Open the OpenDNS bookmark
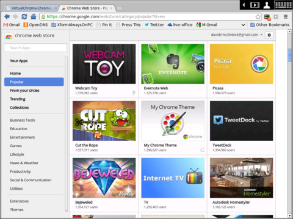This screenshot has width=293, height=219. [x=35, y=25]
